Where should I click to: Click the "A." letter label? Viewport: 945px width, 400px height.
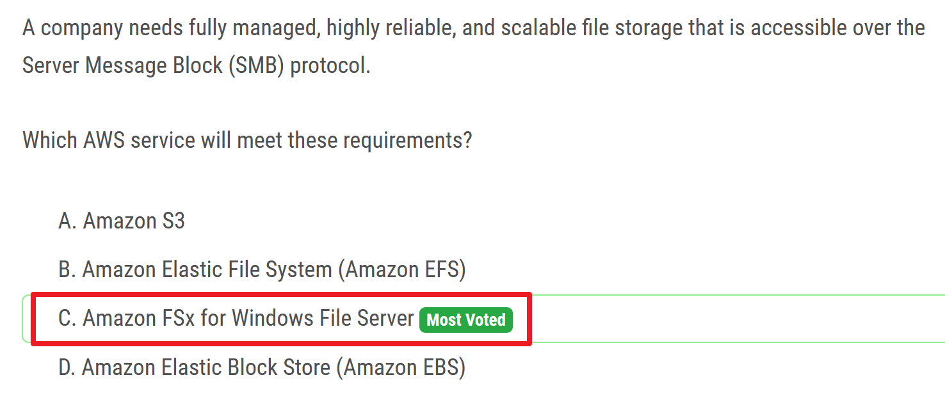pyautogui.click(x=67, y=221)
